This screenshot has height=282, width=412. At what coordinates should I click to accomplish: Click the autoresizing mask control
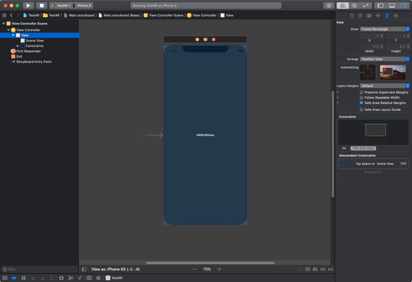pyautogui.click(x=368, y=72)
